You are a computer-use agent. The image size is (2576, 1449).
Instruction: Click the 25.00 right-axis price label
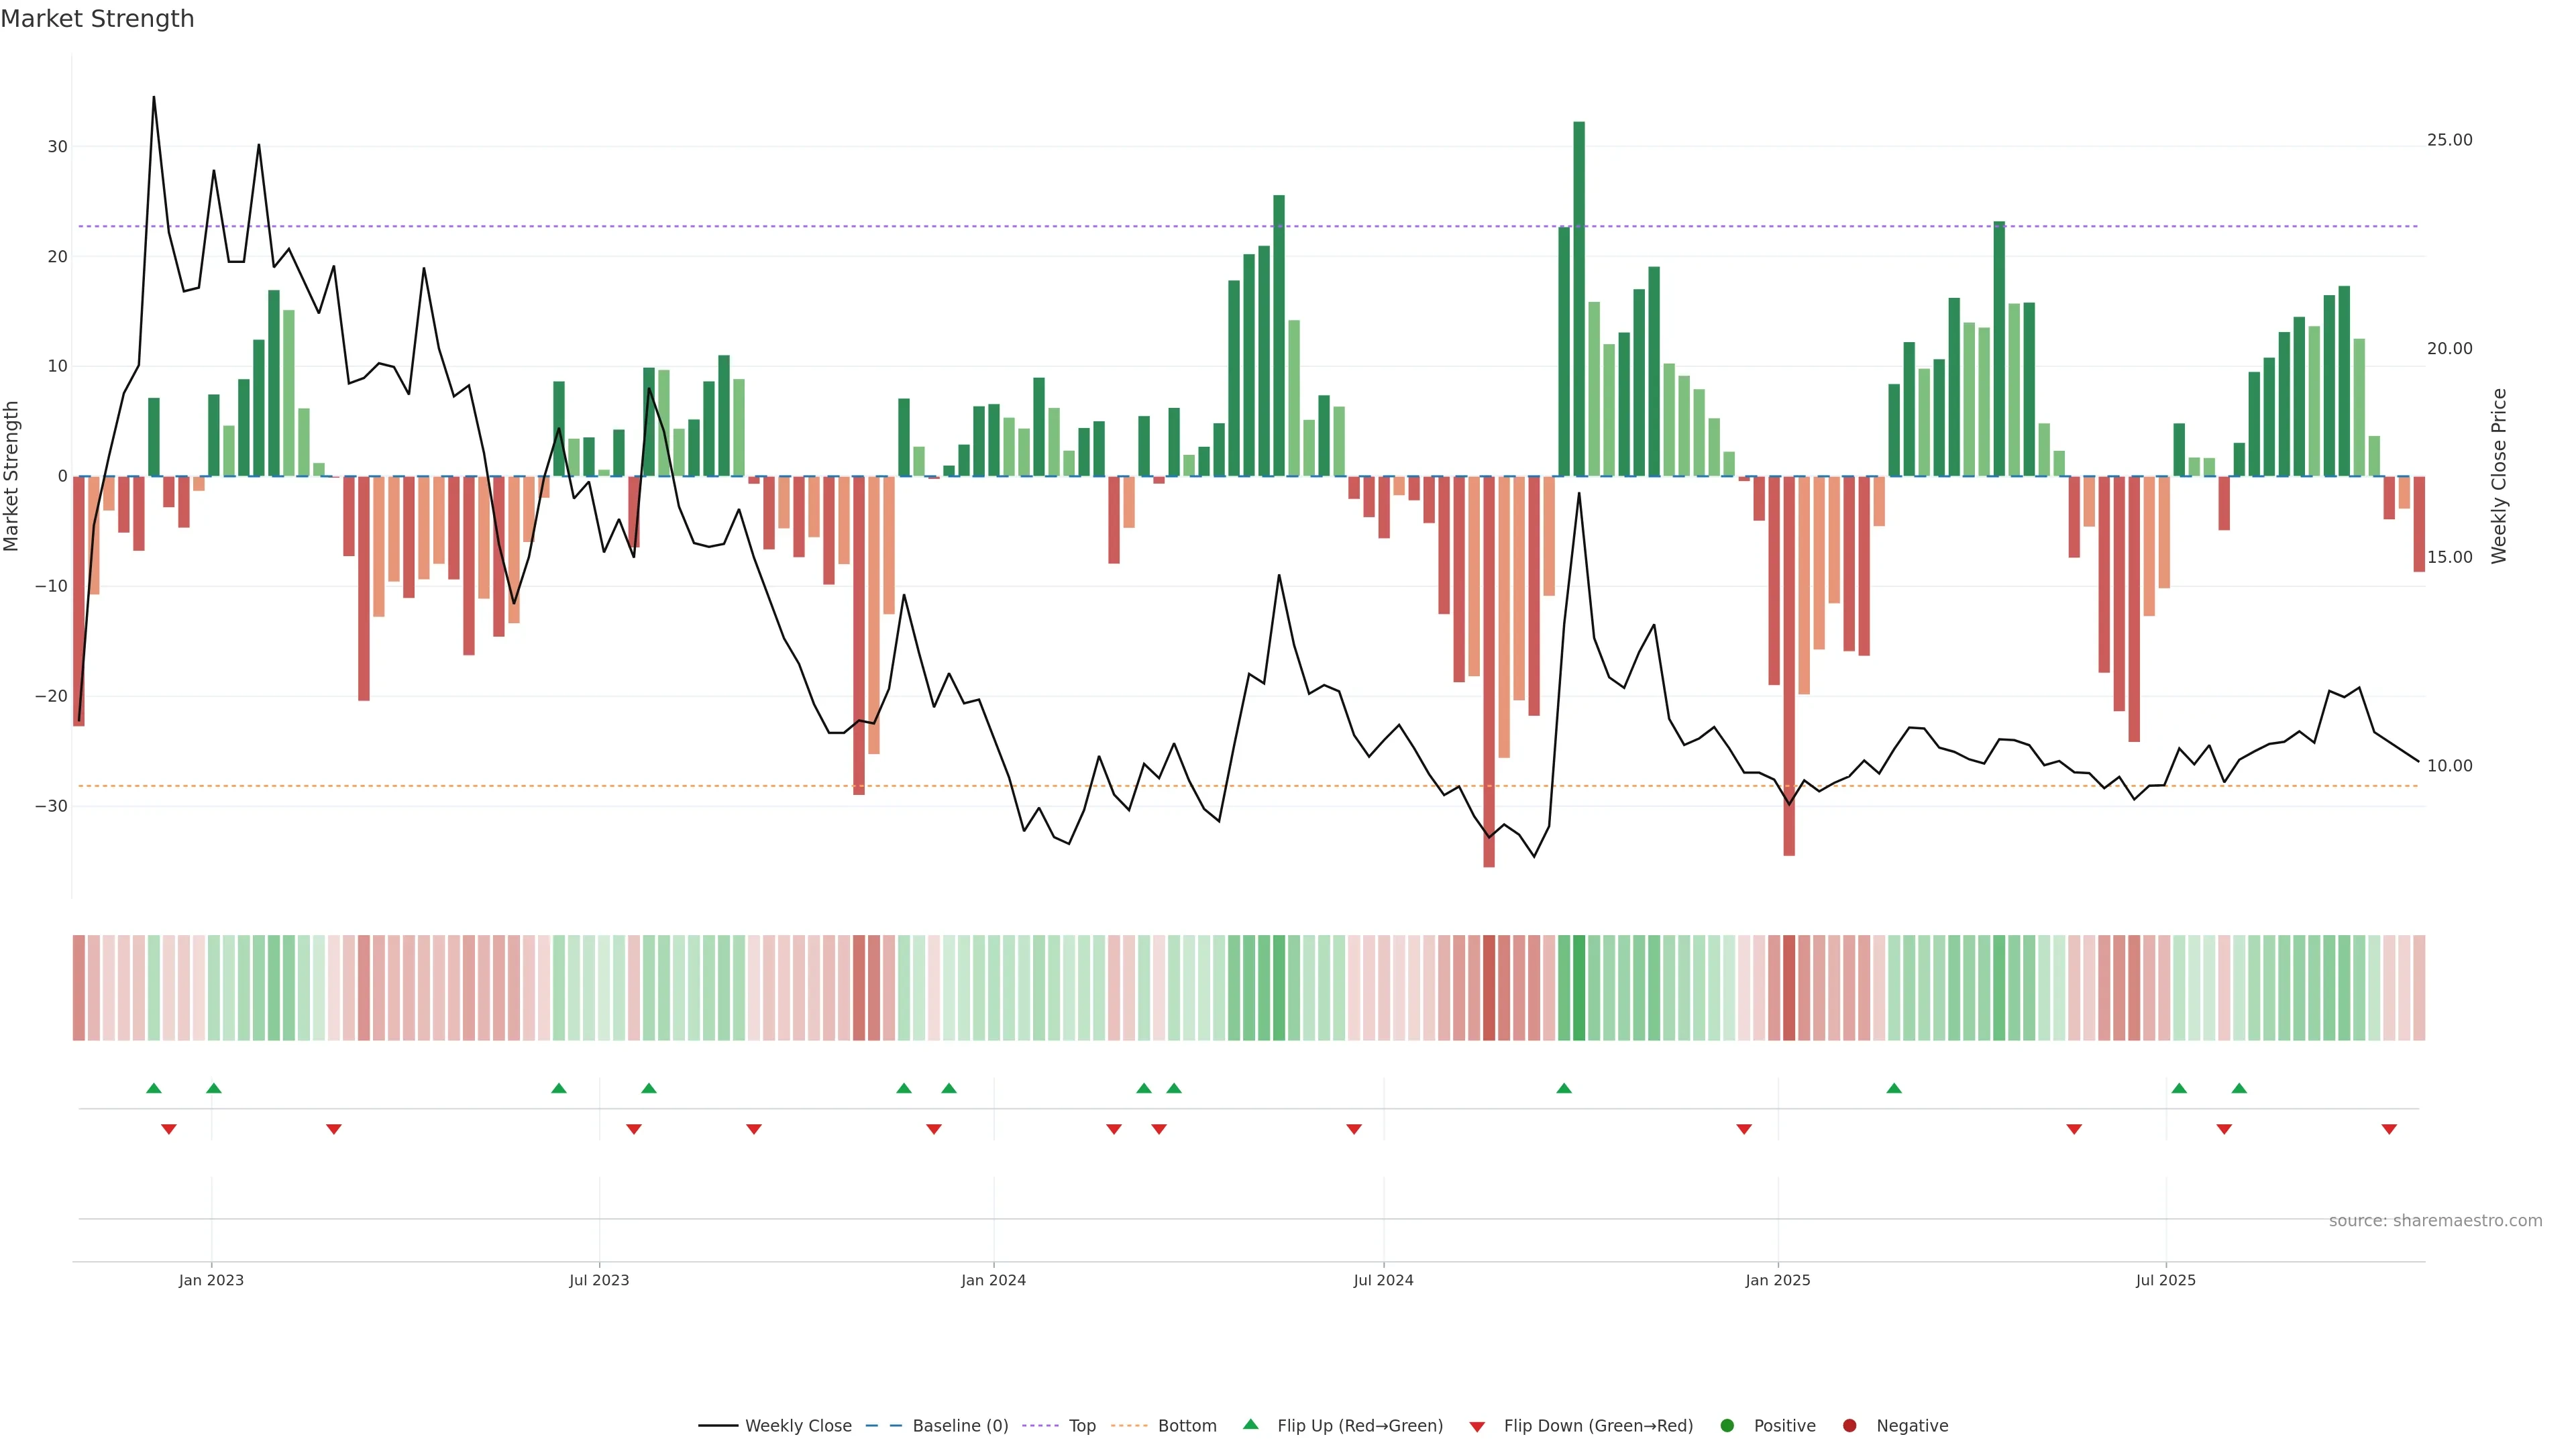point(2449,140)
